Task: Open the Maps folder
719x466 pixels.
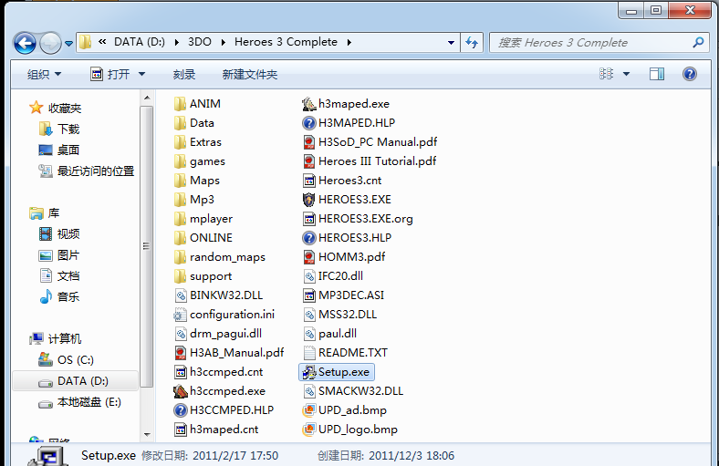Action: point(203,180)
